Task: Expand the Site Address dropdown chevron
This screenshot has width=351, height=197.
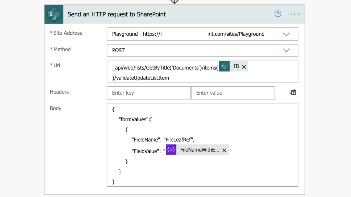Action: pos(286,34)
